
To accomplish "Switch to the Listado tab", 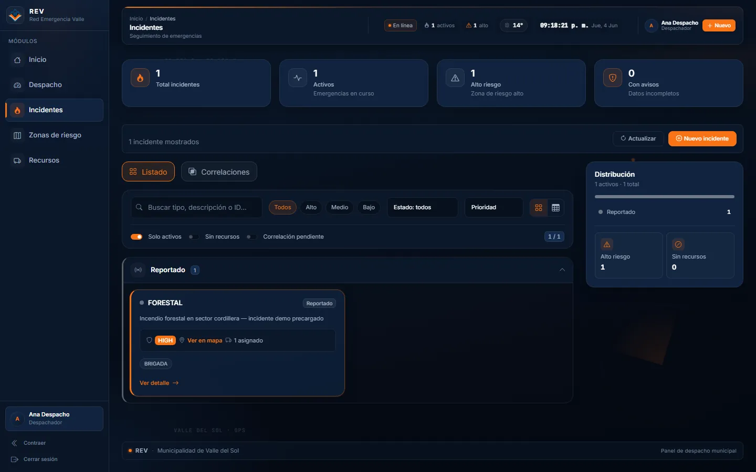I will [x=148, y=171].
